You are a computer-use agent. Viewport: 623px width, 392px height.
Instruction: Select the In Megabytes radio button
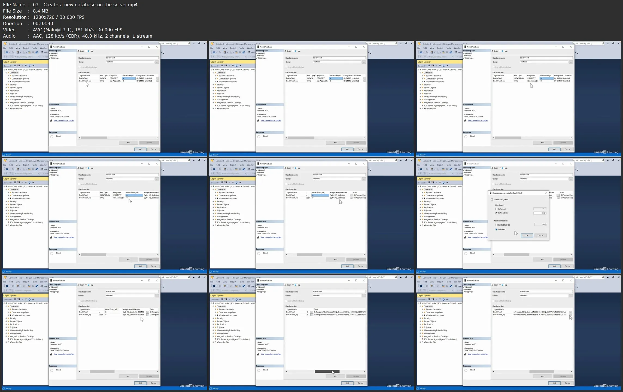[x=496, y=213]
